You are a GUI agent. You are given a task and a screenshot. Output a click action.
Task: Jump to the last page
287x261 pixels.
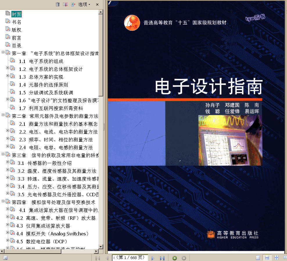point(162,258)
